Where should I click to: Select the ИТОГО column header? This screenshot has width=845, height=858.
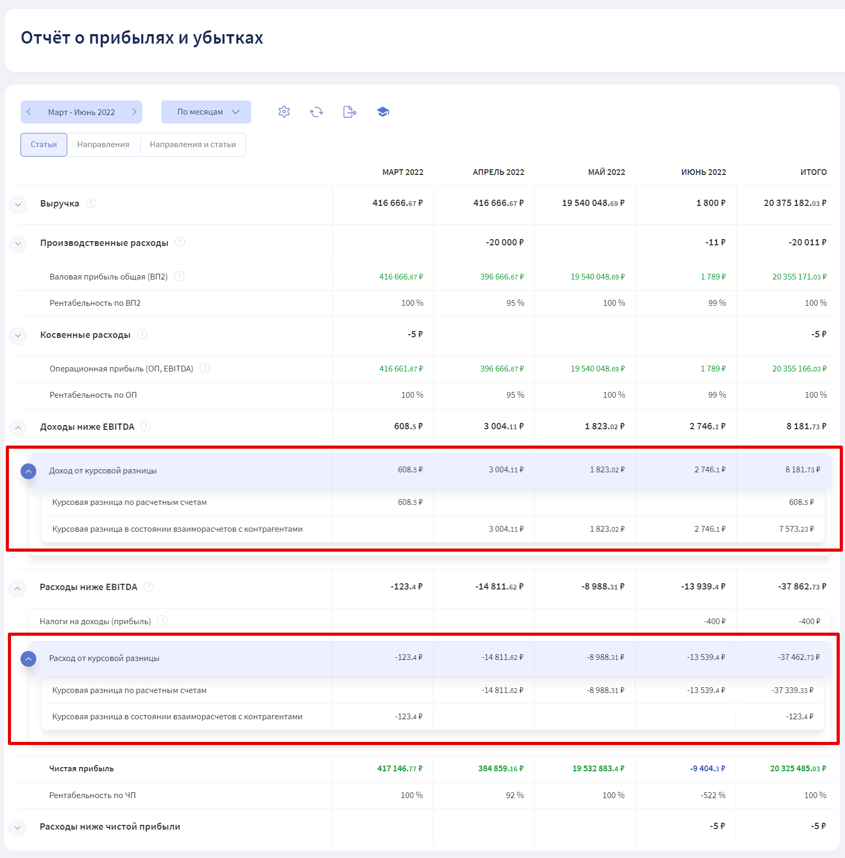813,172
